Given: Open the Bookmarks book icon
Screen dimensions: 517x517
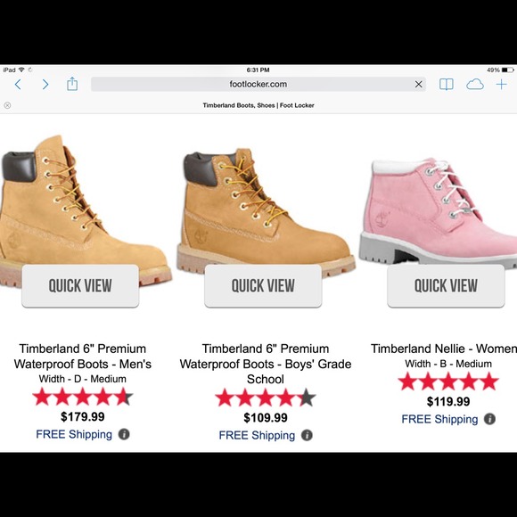Looking at the screenshot, I should [x=446, y=85].
